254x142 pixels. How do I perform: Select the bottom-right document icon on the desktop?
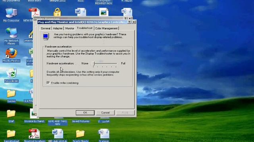coord(104,134)
